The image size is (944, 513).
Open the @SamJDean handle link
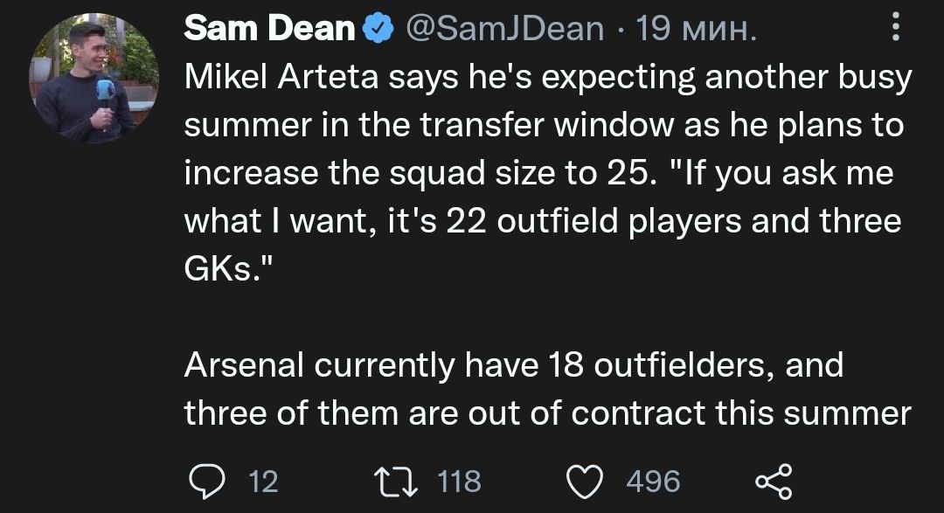click(x=505, y=31)
